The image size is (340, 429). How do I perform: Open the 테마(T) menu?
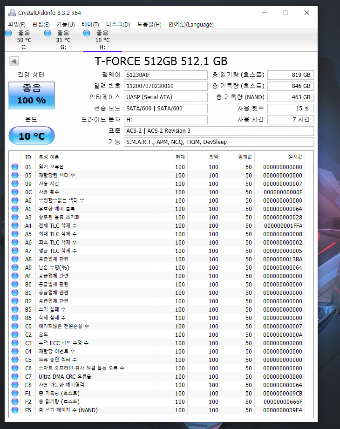pyautogui.click(x=90, y=24)
